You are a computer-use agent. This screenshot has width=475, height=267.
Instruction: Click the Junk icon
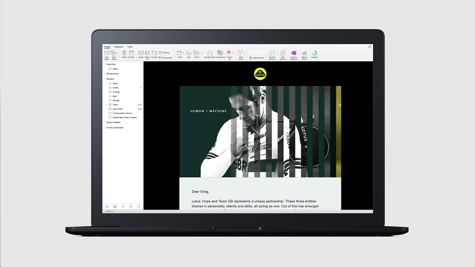[x=188, y=53]
